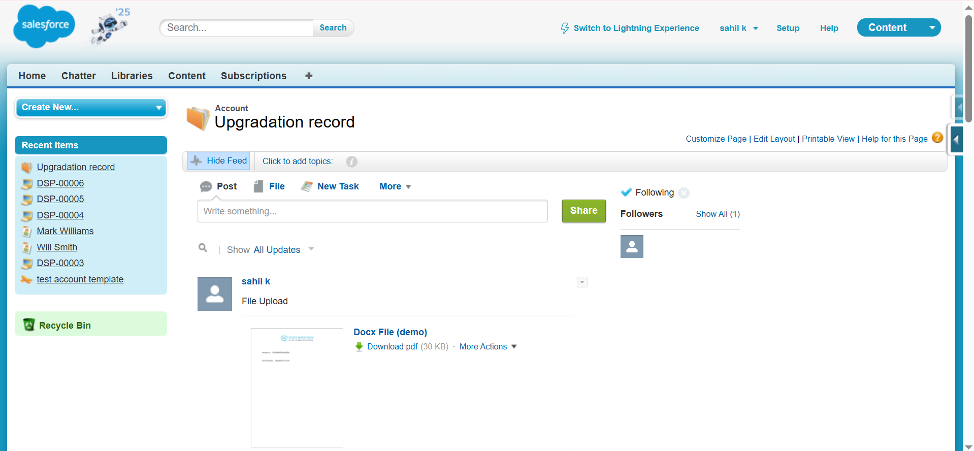The width and height of the screenshot is (974, 451).
Task: Click the Mark Williams contact icon
Action: click(x=27, y=232)
